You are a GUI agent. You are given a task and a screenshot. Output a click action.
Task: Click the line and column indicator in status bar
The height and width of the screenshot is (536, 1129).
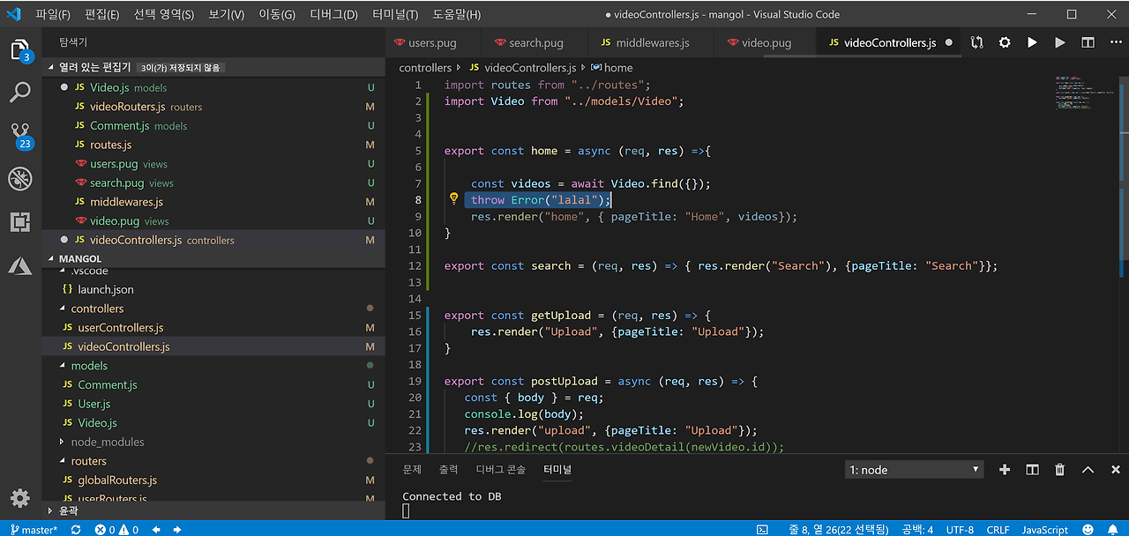(839, 530)
